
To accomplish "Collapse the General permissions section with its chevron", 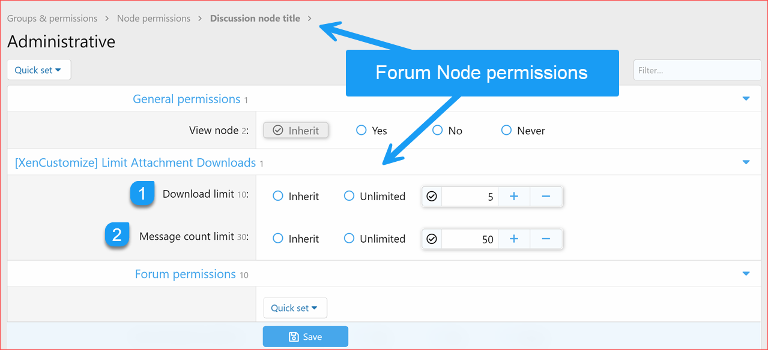I will 746,98.
